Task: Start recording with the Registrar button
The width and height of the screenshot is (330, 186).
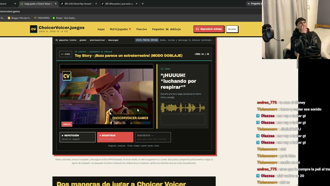Action: click(115, 137)
